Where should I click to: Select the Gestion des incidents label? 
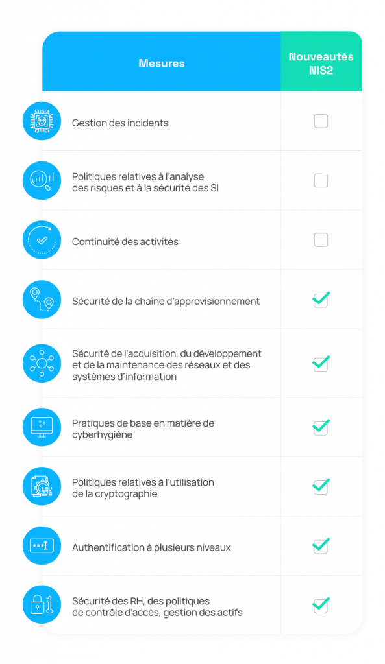[x=120, y=123]
